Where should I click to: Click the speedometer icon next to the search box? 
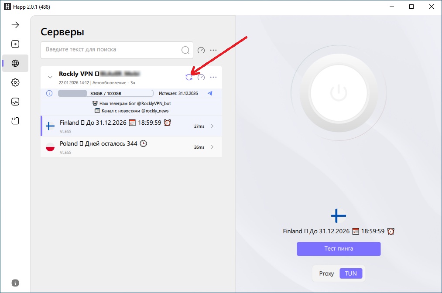[201, 50]
